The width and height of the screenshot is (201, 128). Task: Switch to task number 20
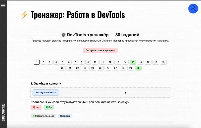[62, 68]
